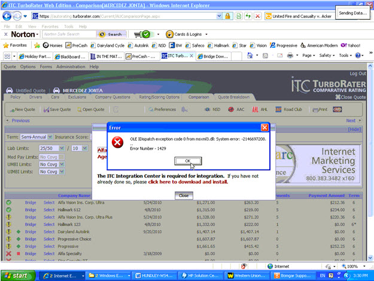Image resolution: width=374 pixels, height=281 pixels.
Task: Click Open Quote toolbar icon
Action: pyautogui.click(x=90, y=110)
